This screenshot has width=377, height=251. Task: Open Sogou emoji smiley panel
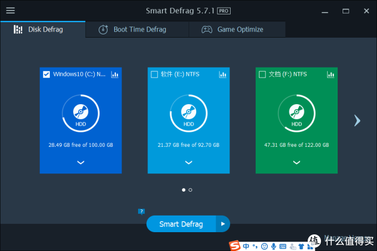[264, 246]
